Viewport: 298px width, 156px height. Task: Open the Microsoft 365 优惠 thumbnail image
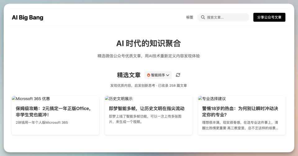[31, 99]
